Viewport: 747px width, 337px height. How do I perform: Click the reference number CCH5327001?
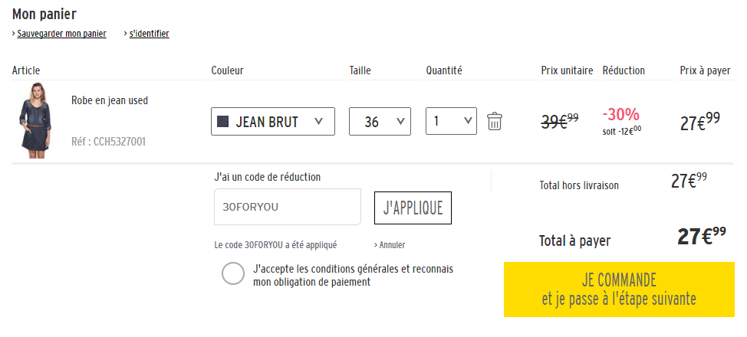[x=108, y=142]
